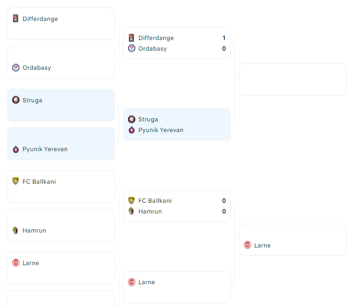The image size is (354, 307).
Task: Click Hamrun score of 0
Action: coord(224,211)
